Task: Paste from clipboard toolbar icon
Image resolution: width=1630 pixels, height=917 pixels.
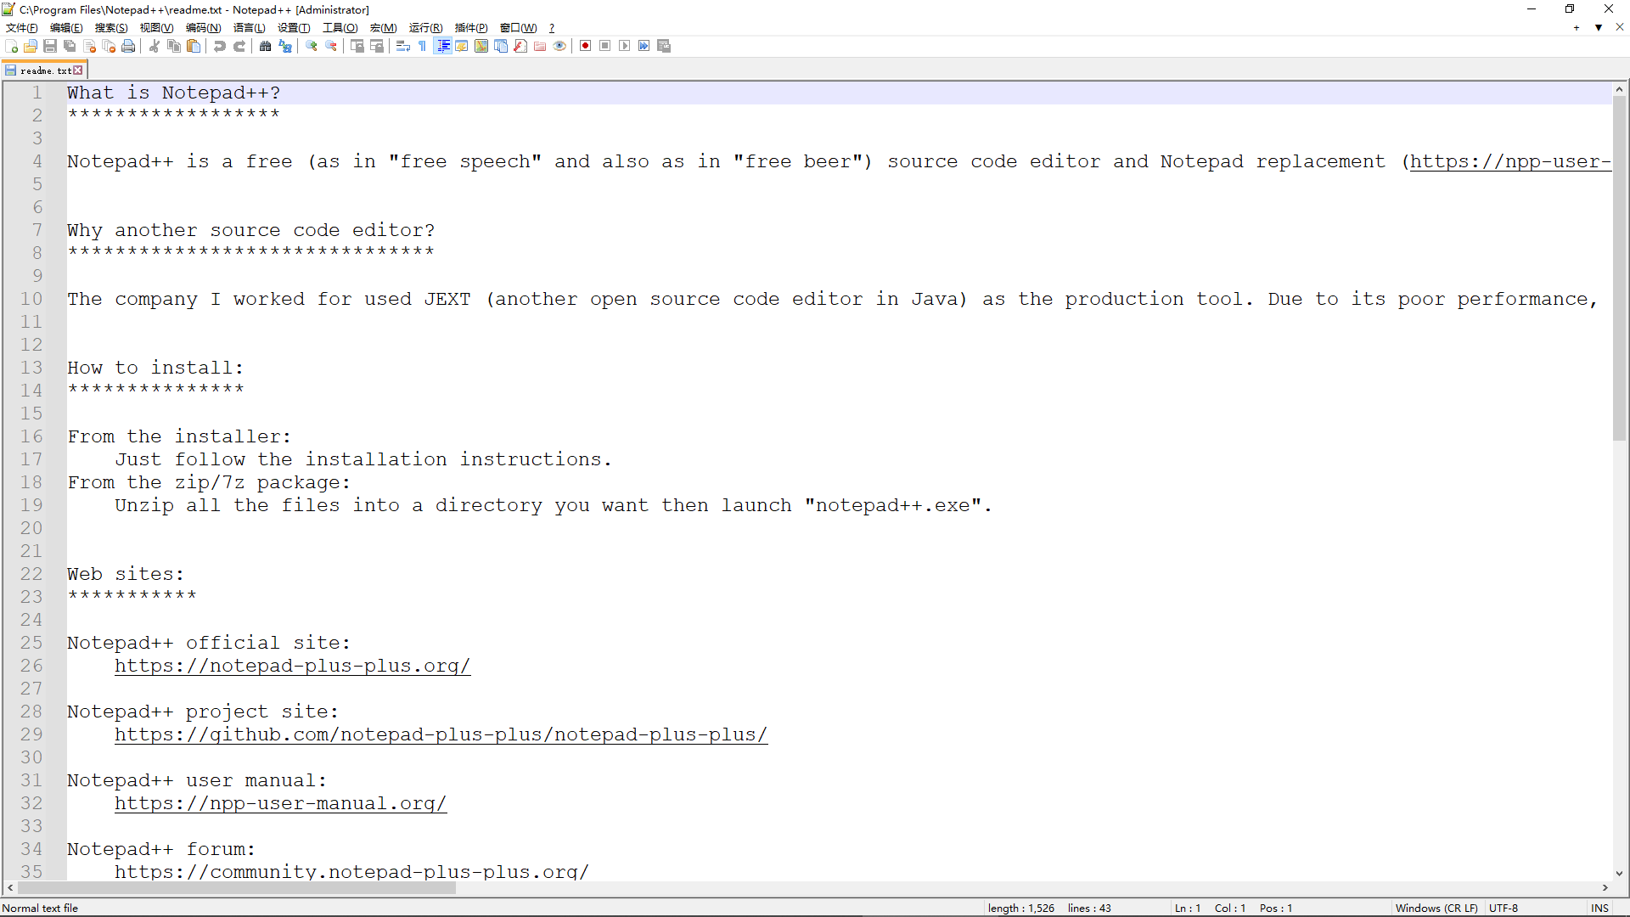Action: 194,46
